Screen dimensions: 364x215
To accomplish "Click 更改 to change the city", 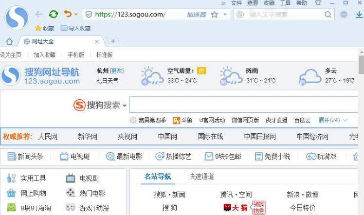I will click(117, 71).
